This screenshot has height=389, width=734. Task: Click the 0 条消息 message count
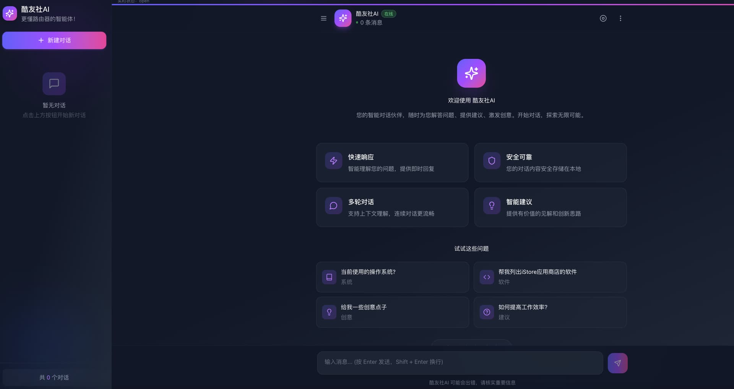click(x=371, y=23)
